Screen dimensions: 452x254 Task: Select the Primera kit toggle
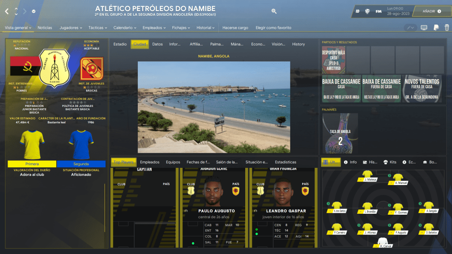coord(32,164)
